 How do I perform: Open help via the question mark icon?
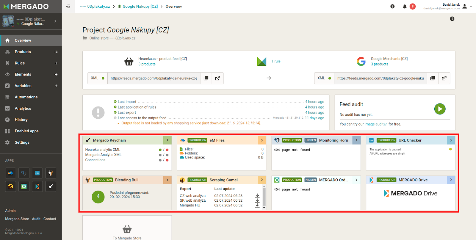392,6
